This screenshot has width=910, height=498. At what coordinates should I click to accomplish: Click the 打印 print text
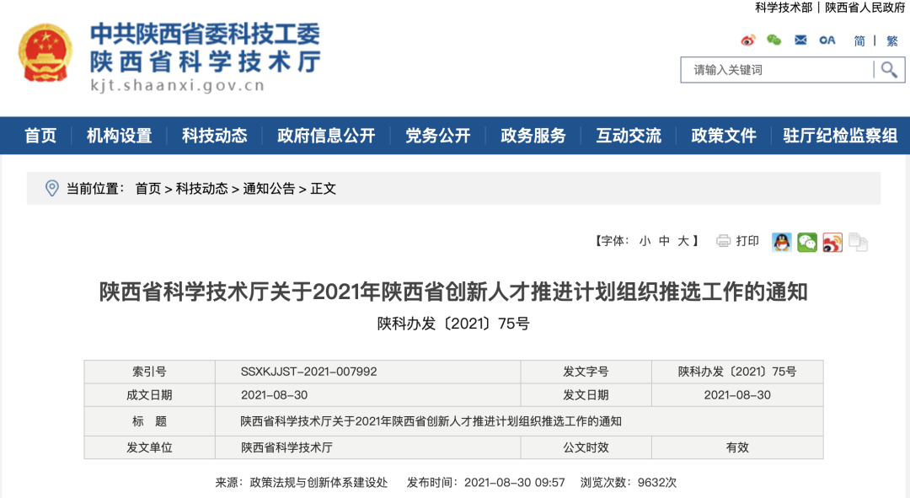(747, 241)
